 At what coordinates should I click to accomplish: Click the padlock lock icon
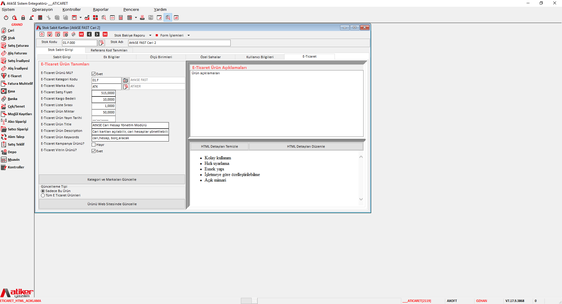coord(23,18)
